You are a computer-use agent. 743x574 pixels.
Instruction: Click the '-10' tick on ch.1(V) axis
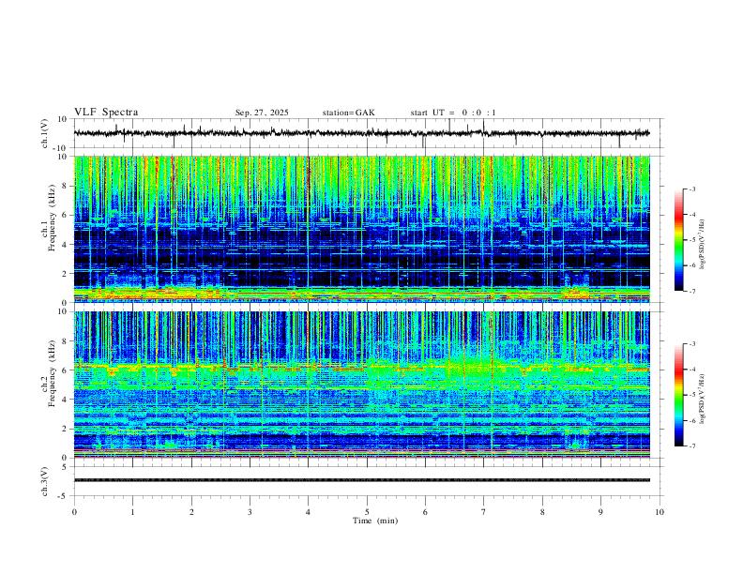[x=62, y=148]
